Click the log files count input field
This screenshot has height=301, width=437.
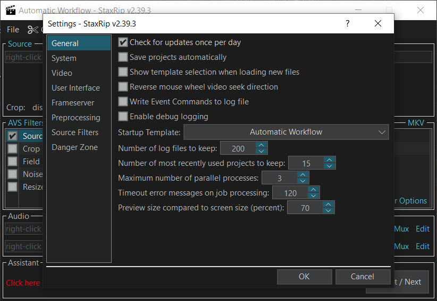pos(238,148)
